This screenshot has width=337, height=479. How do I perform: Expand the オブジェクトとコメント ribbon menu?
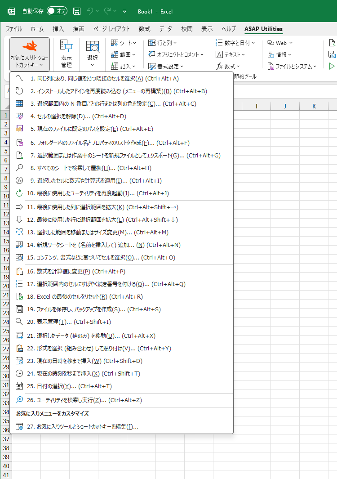176,54
